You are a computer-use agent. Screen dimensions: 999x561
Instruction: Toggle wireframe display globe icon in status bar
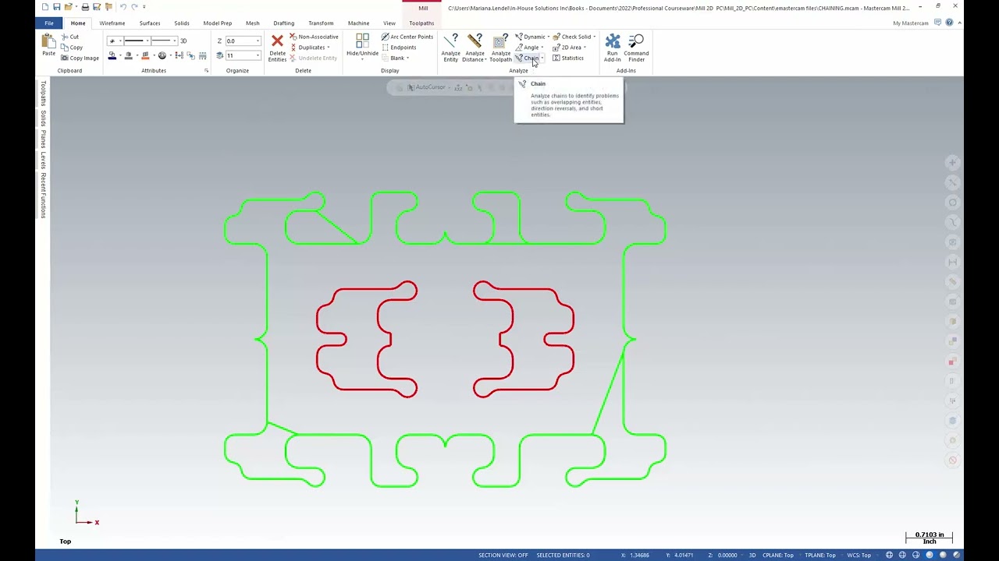890,555
